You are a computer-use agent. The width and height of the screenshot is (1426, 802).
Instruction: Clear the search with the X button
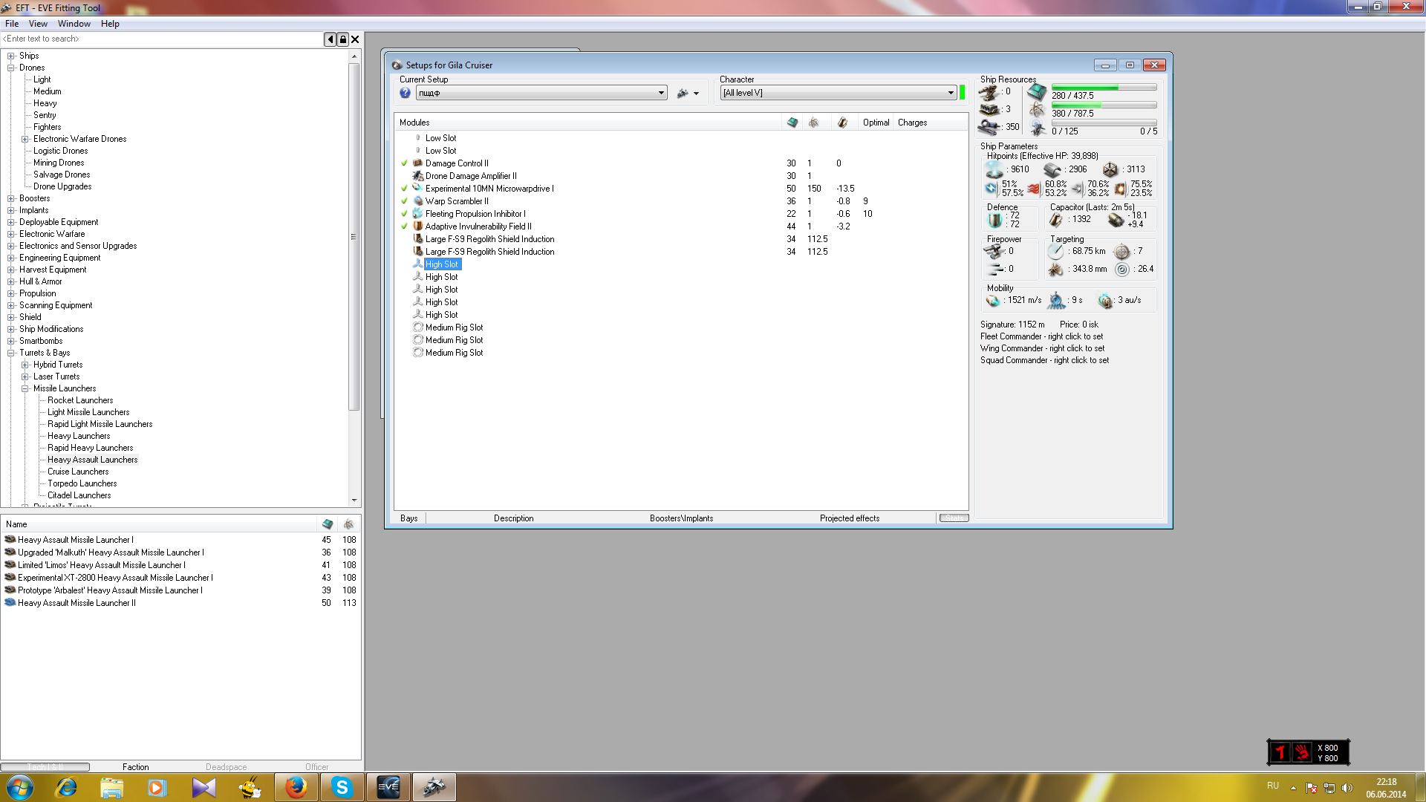[355, 39]
